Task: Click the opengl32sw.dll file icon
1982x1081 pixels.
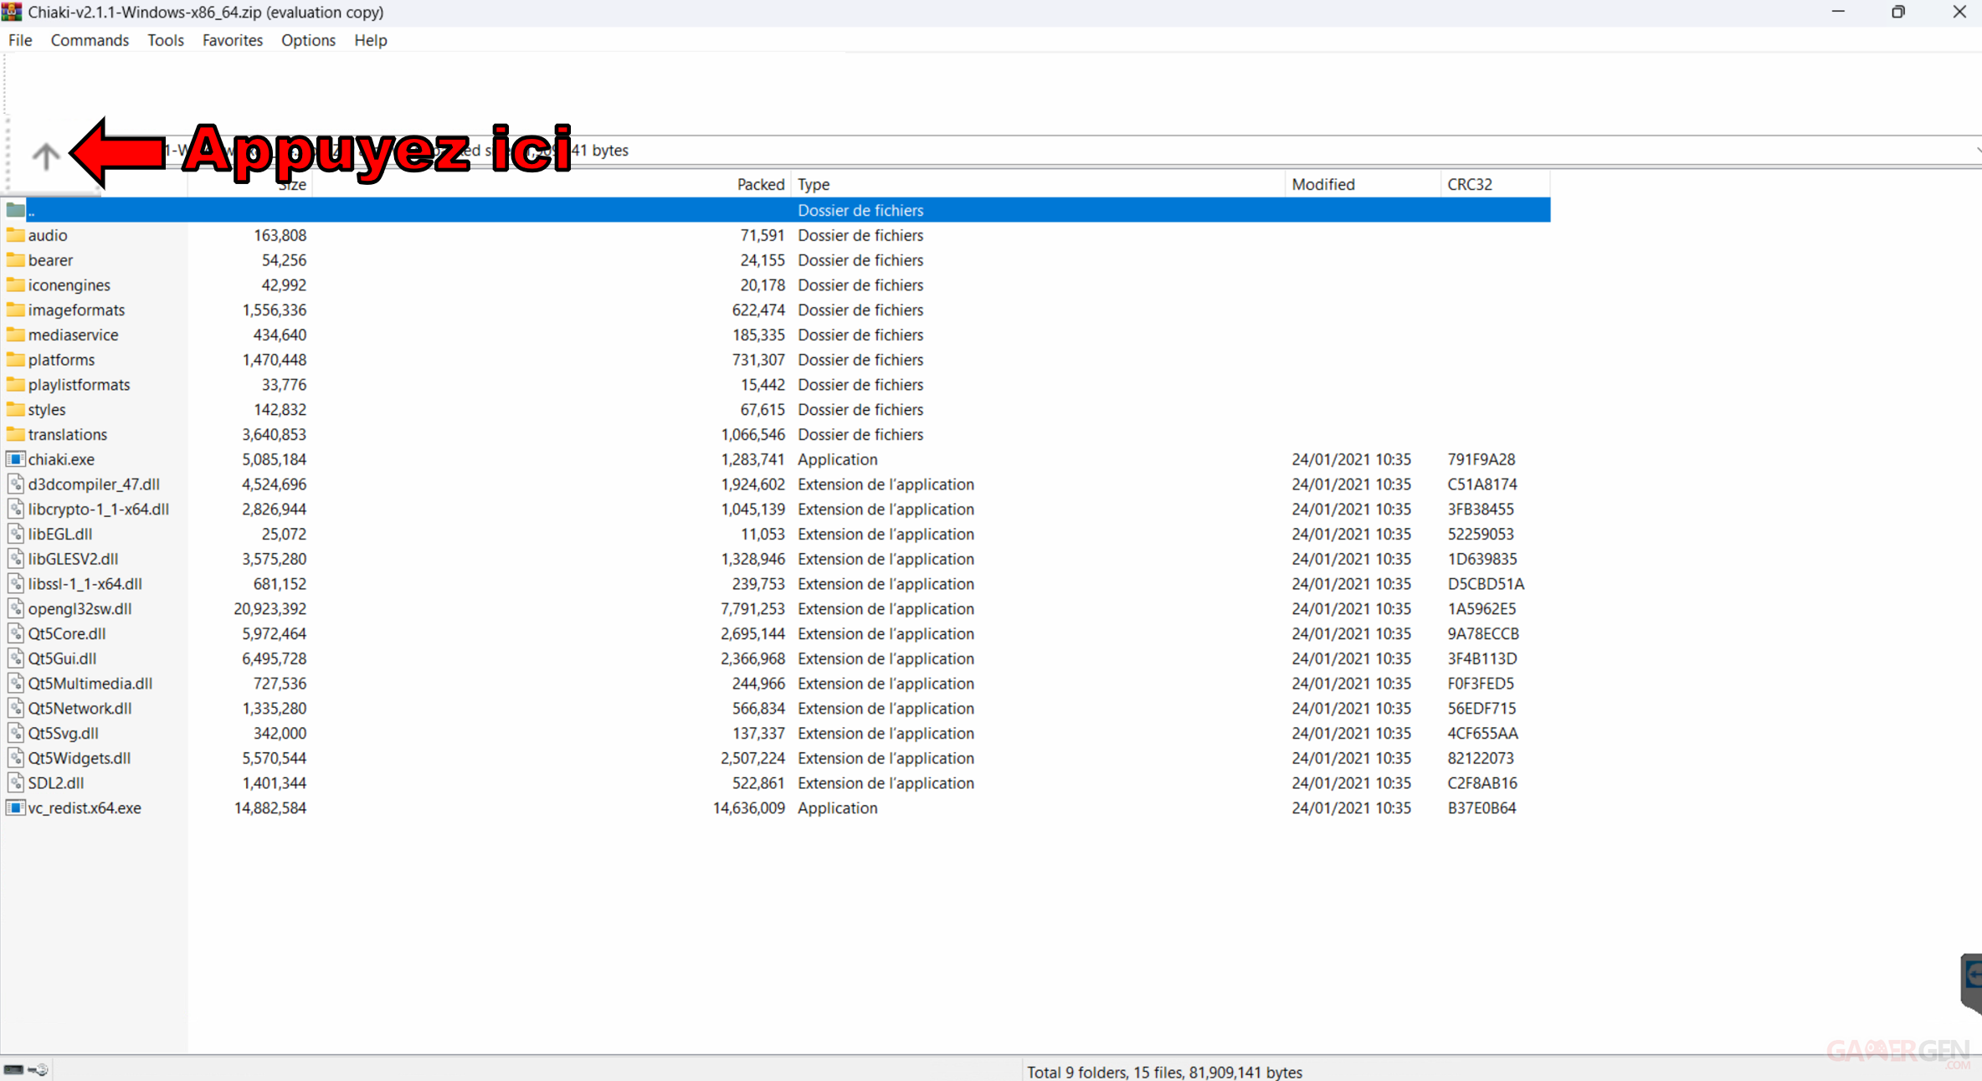Action: coord(15,609)
